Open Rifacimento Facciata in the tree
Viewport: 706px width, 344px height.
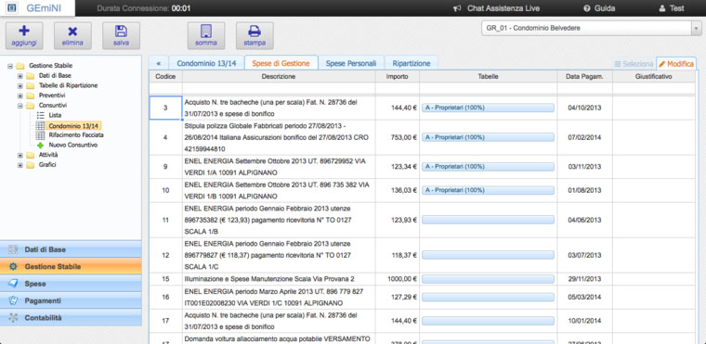coord(76,134)
